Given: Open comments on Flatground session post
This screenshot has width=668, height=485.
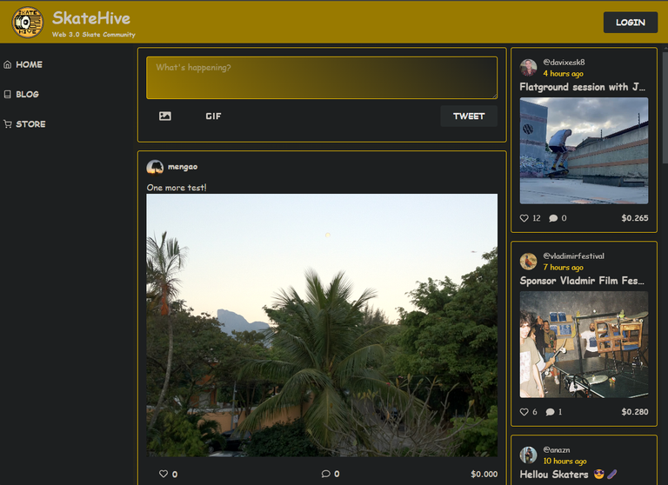Looking at the screenshot, I should [553, 218].
